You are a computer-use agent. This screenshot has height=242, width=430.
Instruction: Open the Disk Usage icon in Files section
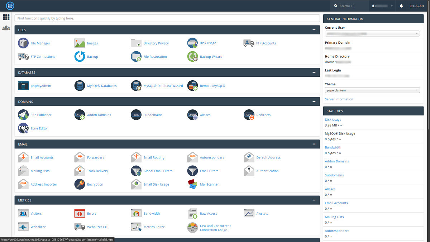coord(192,43)
